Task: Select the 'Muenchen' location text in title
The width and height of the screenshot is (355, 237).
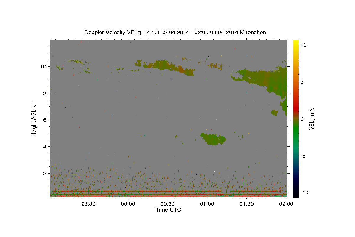Action: pos(253,32)
